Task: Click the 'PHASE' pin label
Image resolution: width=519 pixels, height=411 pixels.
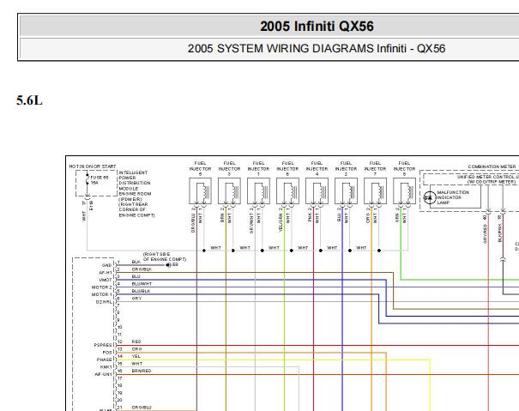Action: coord(105,360)
